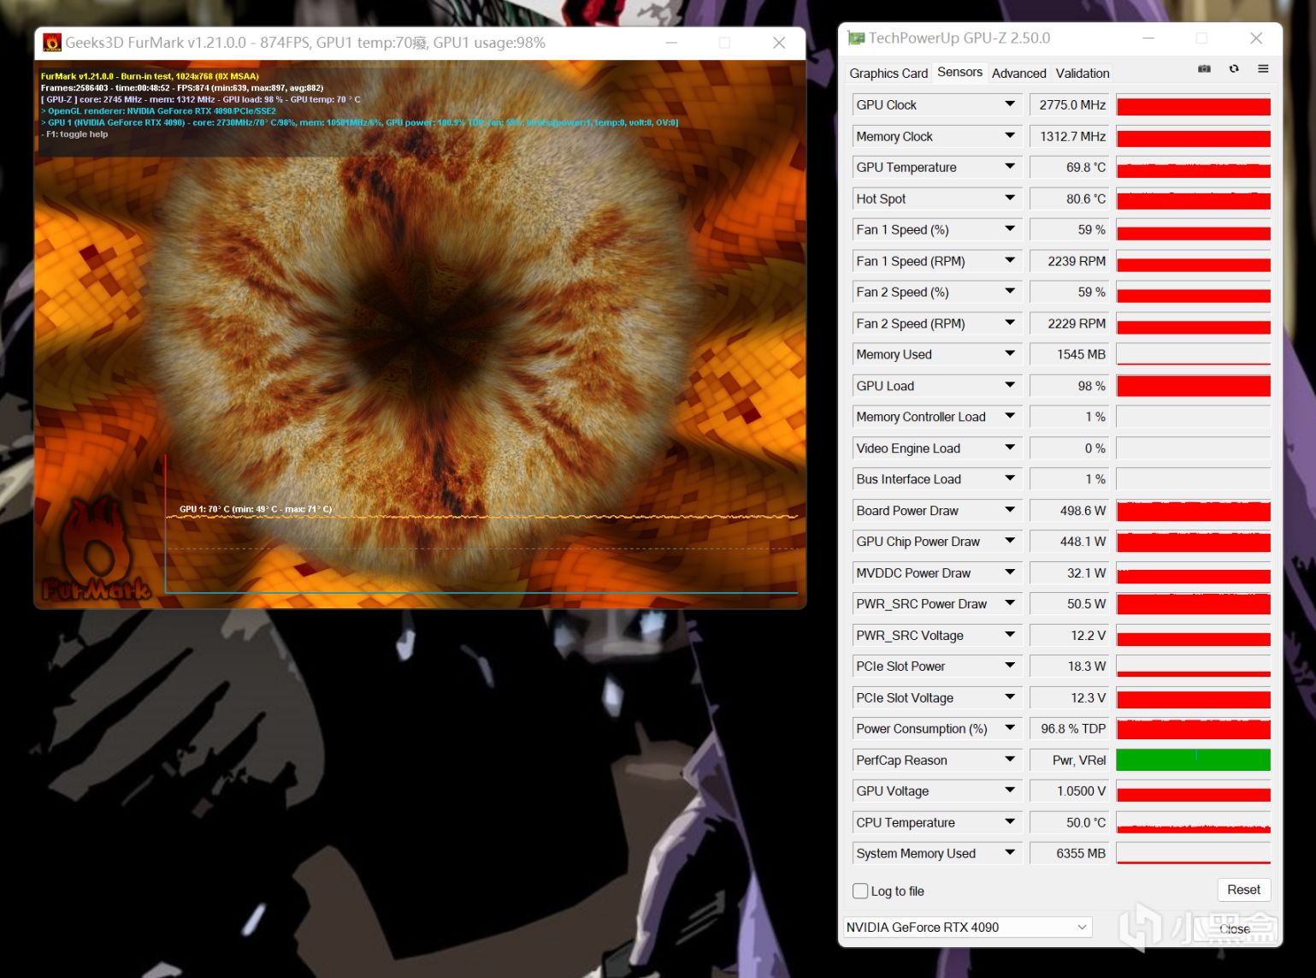
Task: Open the Board Power Draw dropdown
Action: tap(1010, 511)
